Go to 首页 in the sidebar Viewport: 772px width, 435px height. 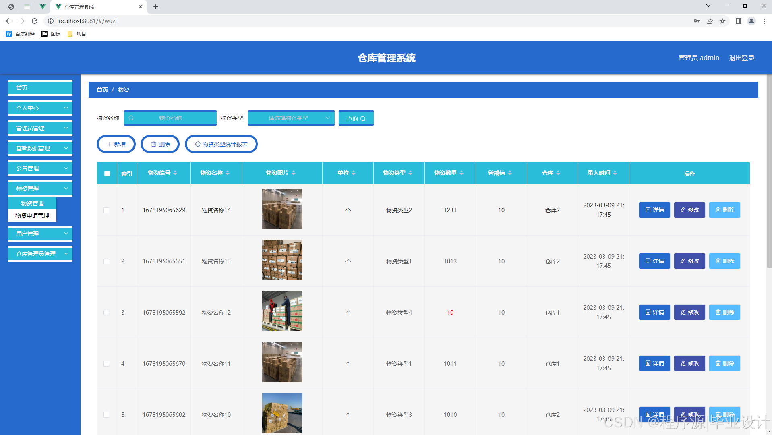click(x=40, y=88)
